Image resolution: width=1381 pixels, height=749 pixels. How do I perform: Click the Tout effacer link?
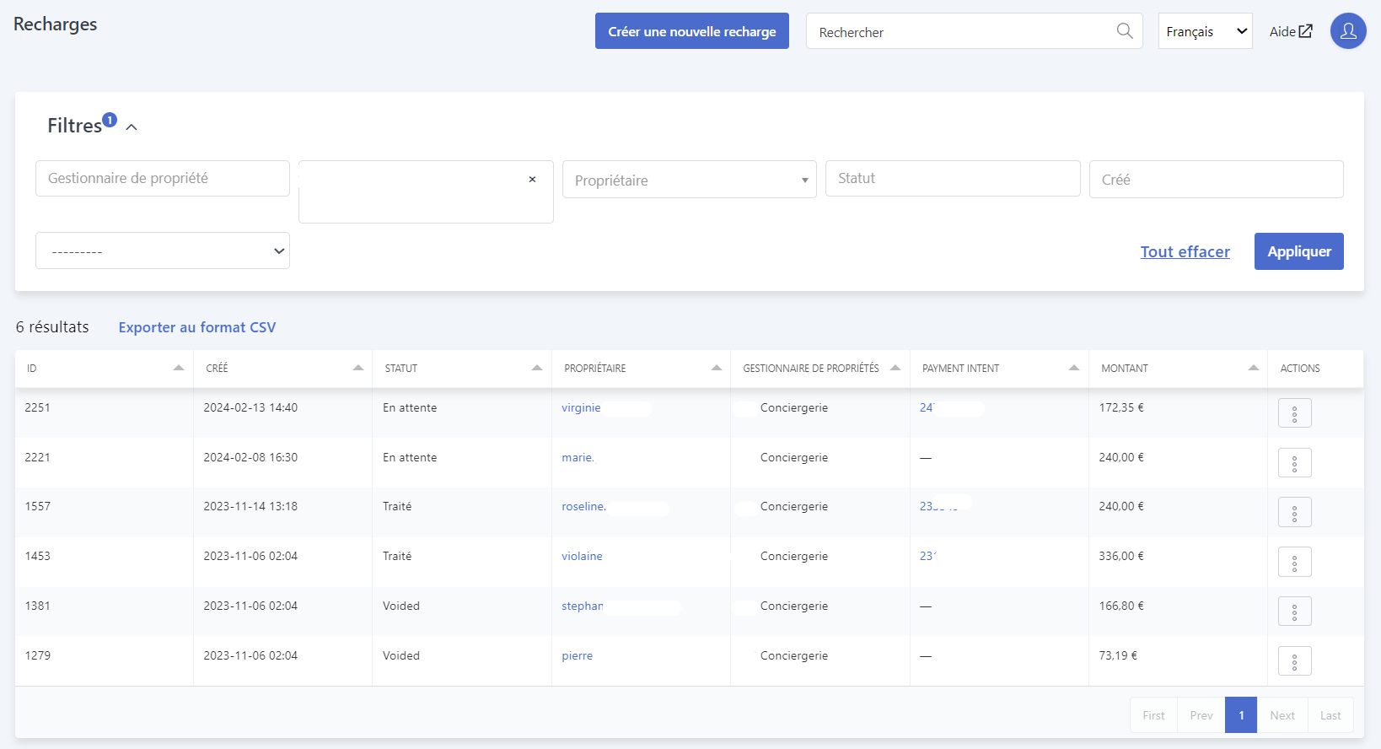coord(1185,251)
